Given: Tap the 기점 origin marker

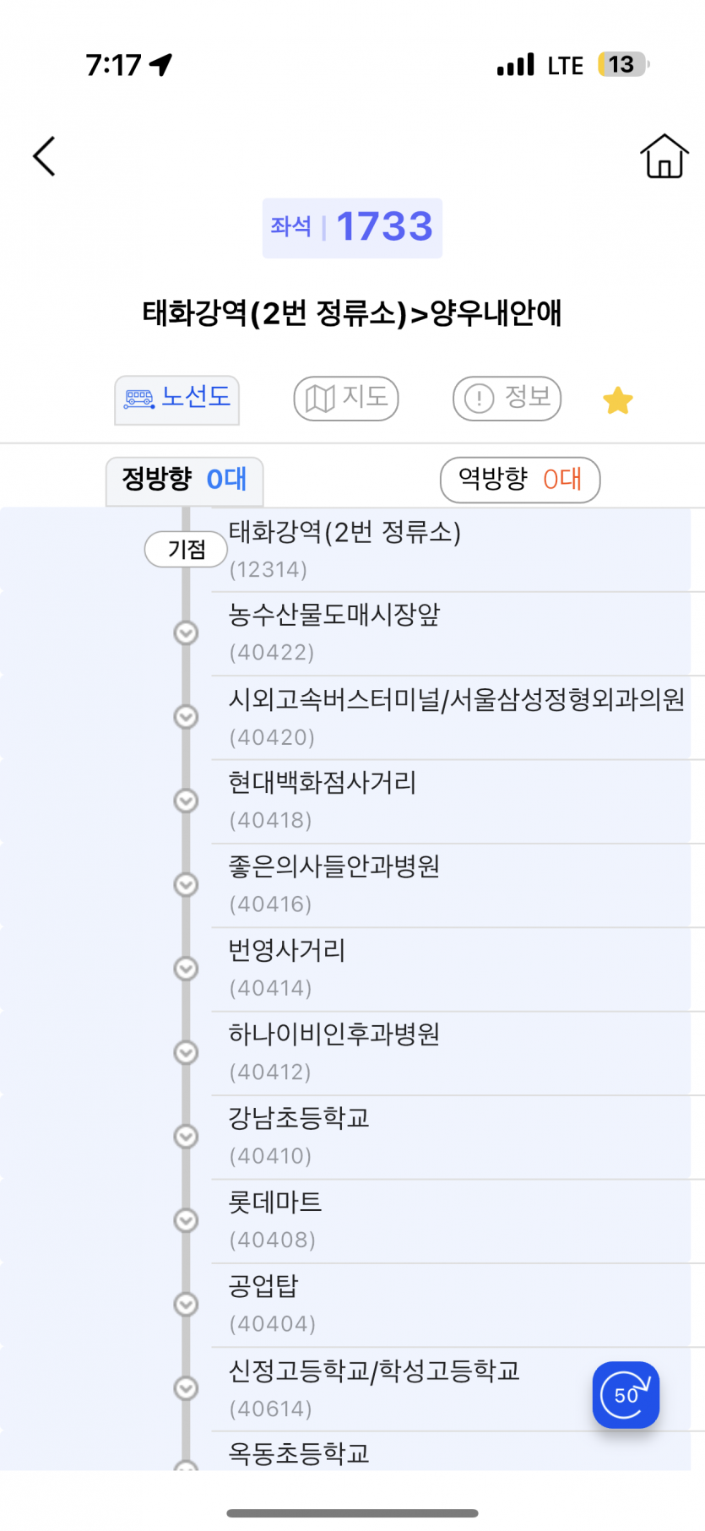Looking at the screenshot, I should 187,550.
